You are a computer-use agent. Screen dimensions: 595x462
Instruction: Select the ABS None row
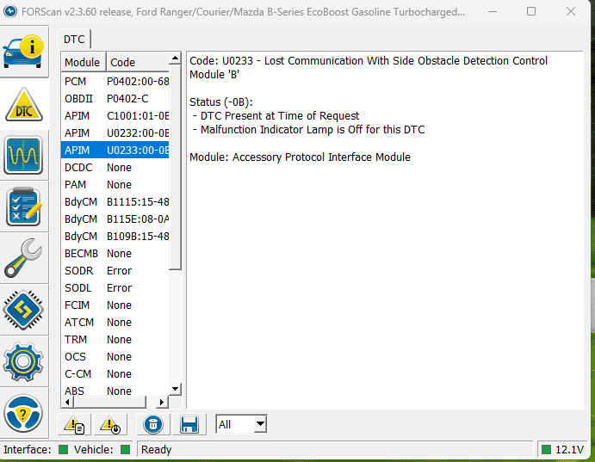click(115, 391)
